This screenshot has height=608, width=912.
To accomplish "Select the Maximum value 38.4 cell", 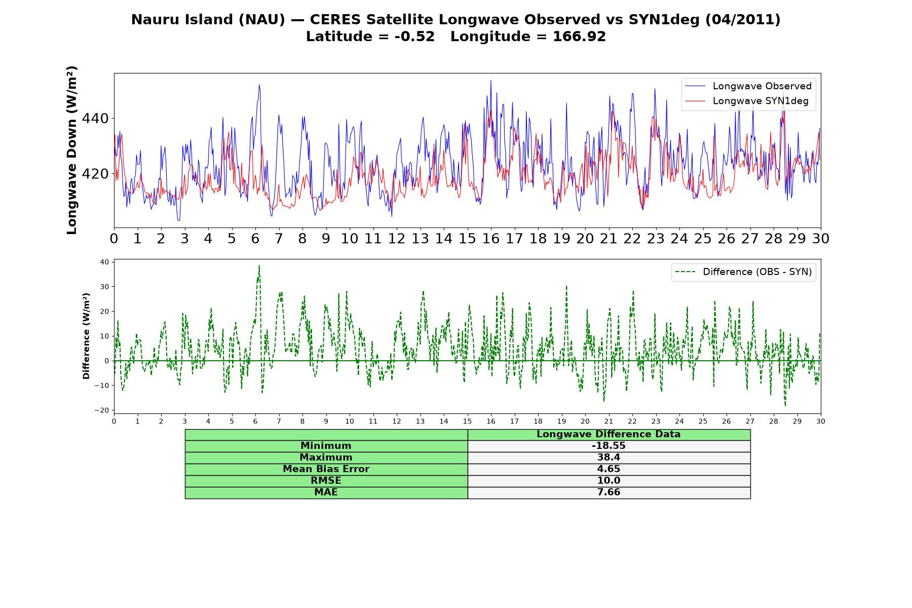I will pyautogui.click(x=609, y=458).
